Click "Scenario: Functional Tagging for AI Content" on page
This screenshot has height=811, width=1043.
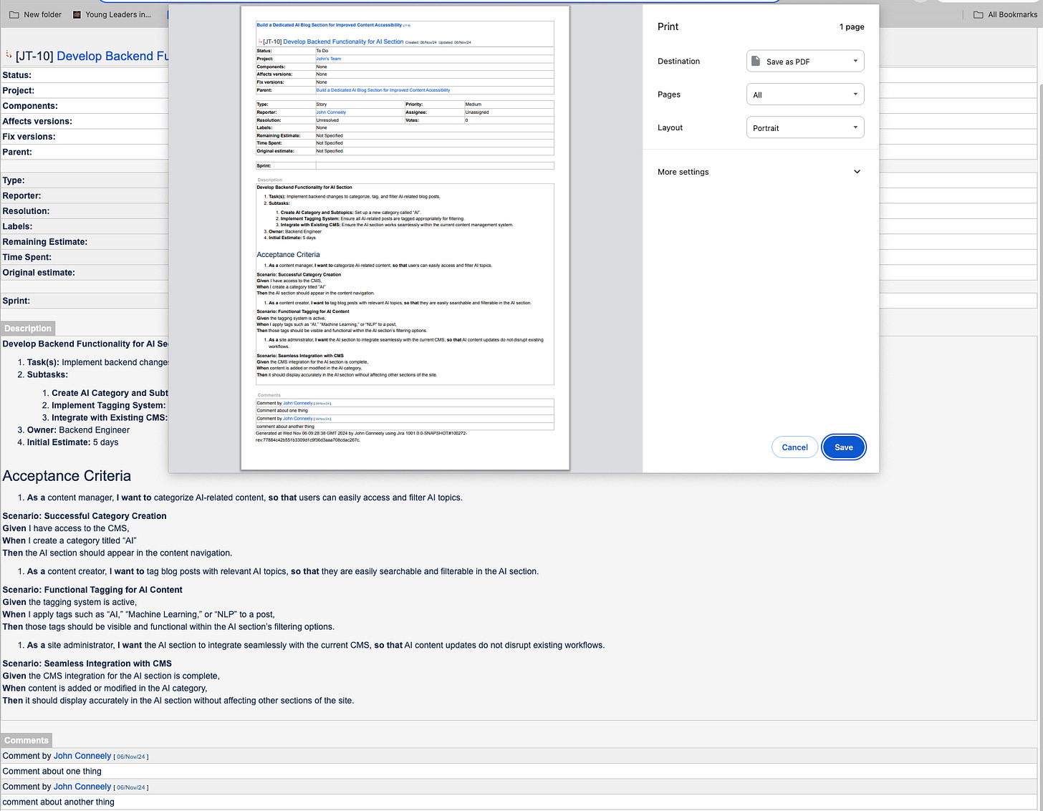[x=92, y=590]
